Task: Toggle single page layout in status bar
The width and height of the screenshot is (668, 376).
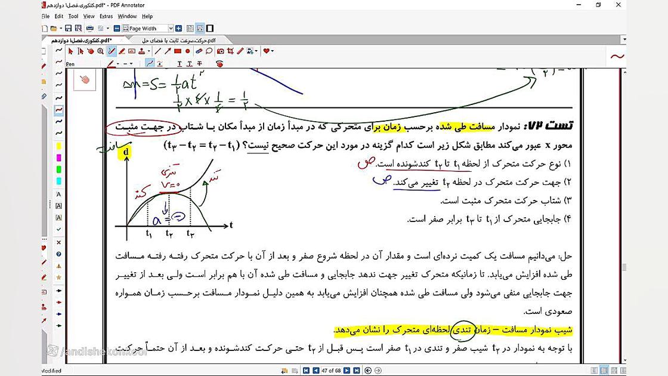Action: pos(594,371)
